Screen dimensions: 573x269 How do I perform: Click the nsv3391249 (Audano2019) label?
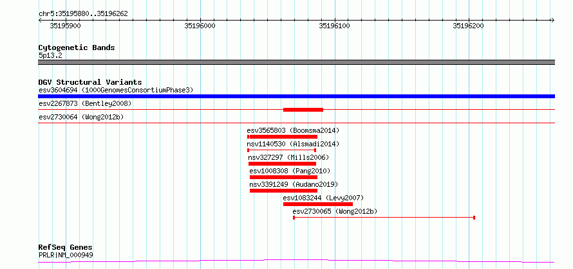tap(294, 184)
